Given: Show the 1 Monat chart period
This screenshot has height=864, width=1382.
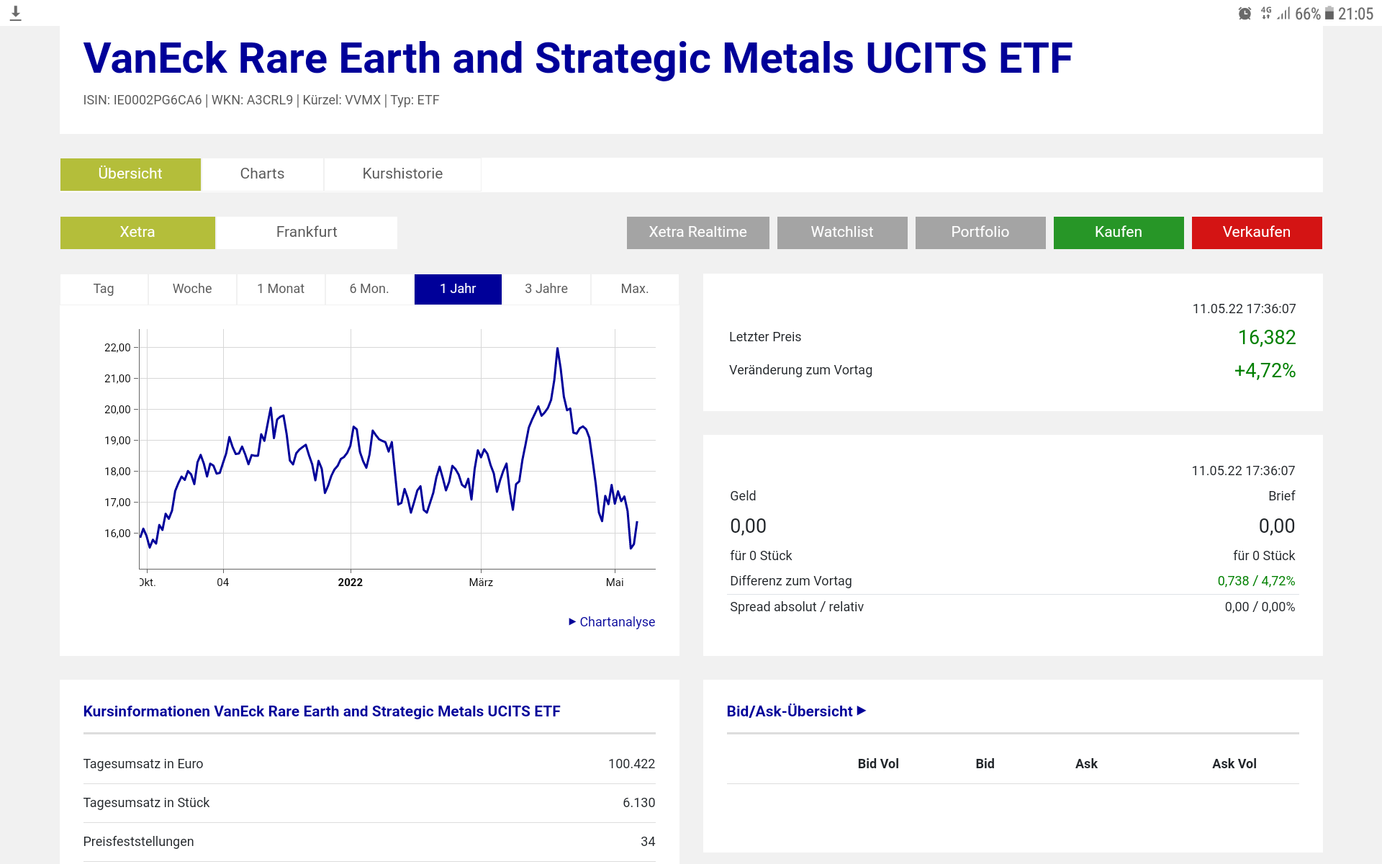Looking at the screenshot, I should click(281, 289).
